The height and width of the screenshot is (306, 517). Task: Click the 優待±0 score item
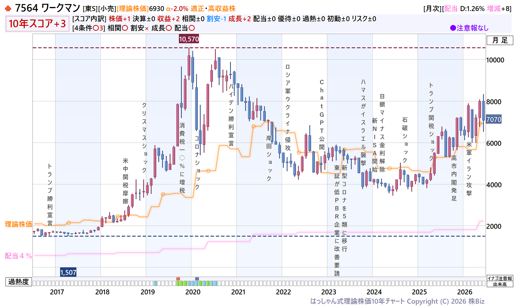pos(289,19)
